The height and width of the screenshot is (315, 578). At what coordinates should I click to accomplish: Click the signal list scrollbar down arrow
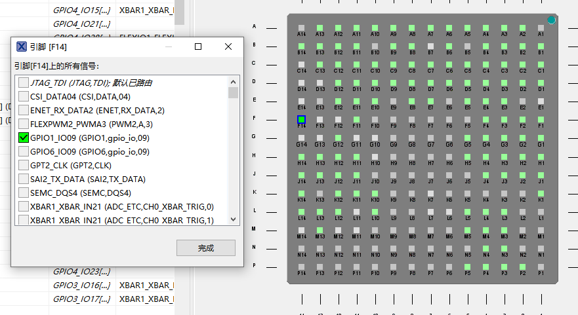[233, 219]
